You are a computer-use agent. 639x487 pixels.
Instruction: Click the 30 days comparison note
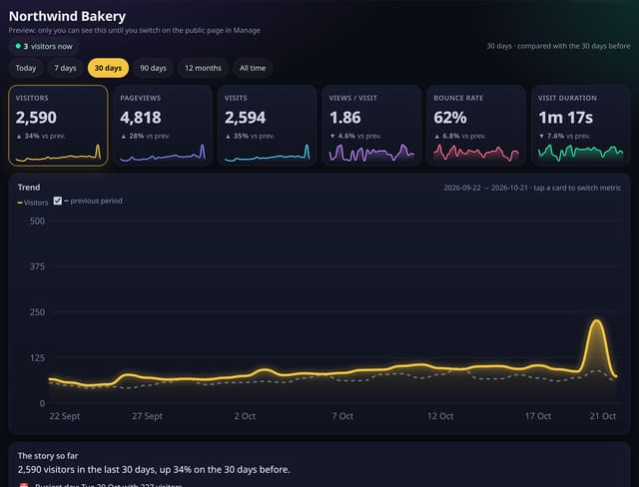click(558, 46)
